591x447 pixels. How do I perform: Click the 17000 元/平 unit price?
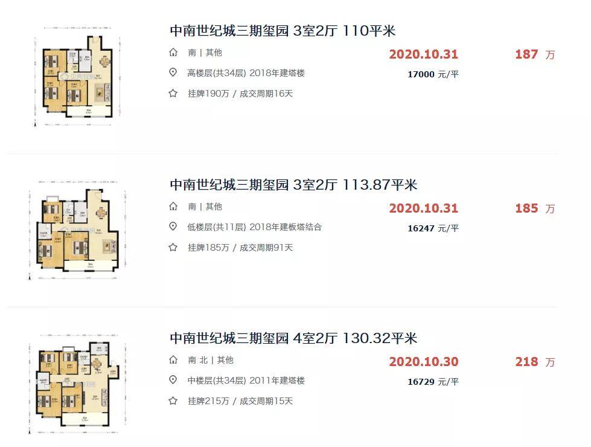pyautogui.click(x=433, y=74)
